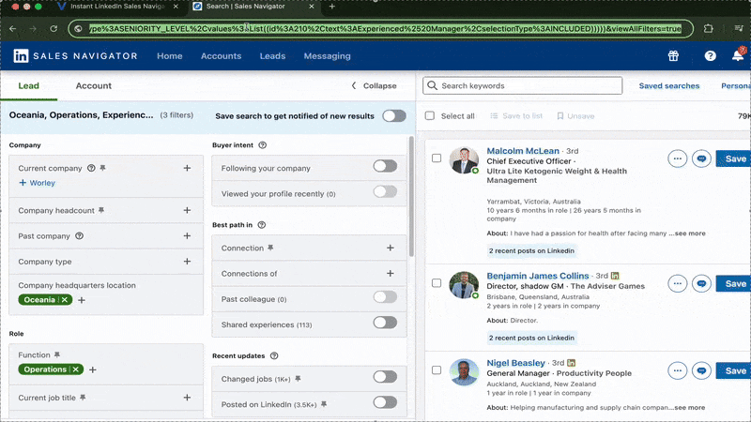Pin the Current company filter
The width and height of the screenshot is (751, 422).
click(102, 168)
